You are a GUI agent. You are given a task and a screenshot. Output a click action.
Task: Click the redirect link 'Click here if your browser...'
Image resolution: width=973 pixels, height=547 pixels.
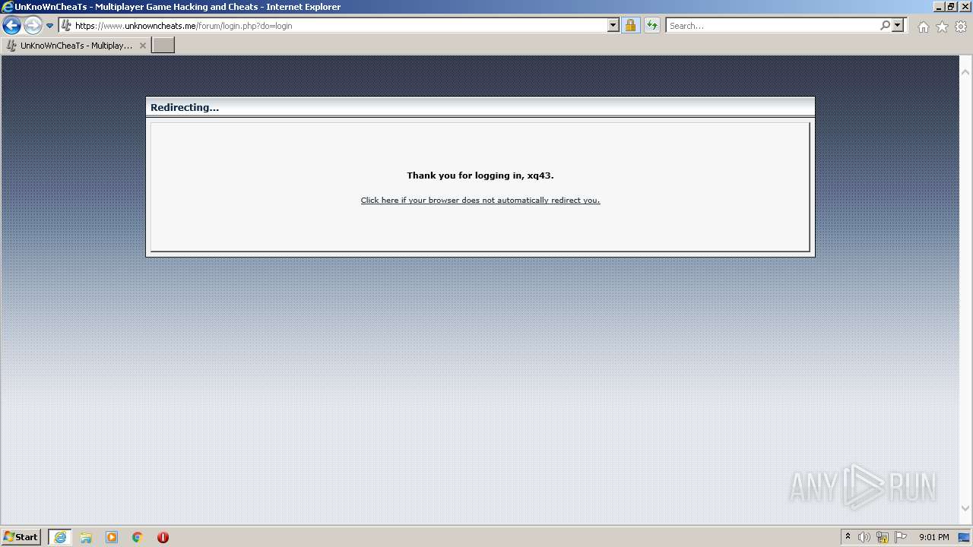click(480, 201)
